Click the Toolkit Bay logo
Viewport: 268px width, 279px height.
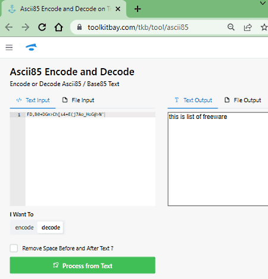click(32, 47)
